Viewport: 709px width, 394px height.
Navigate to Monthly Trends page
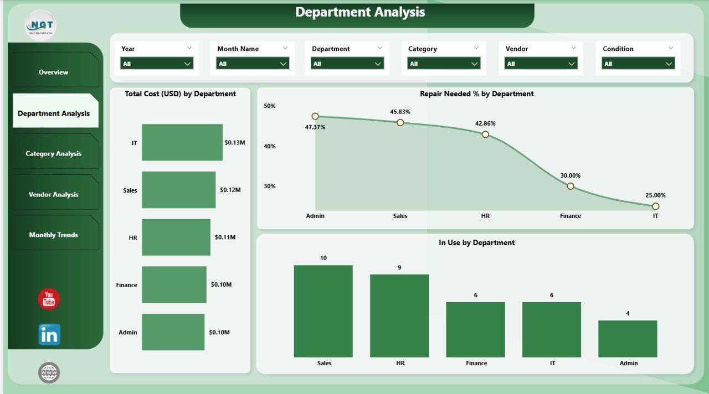(54, 235)
